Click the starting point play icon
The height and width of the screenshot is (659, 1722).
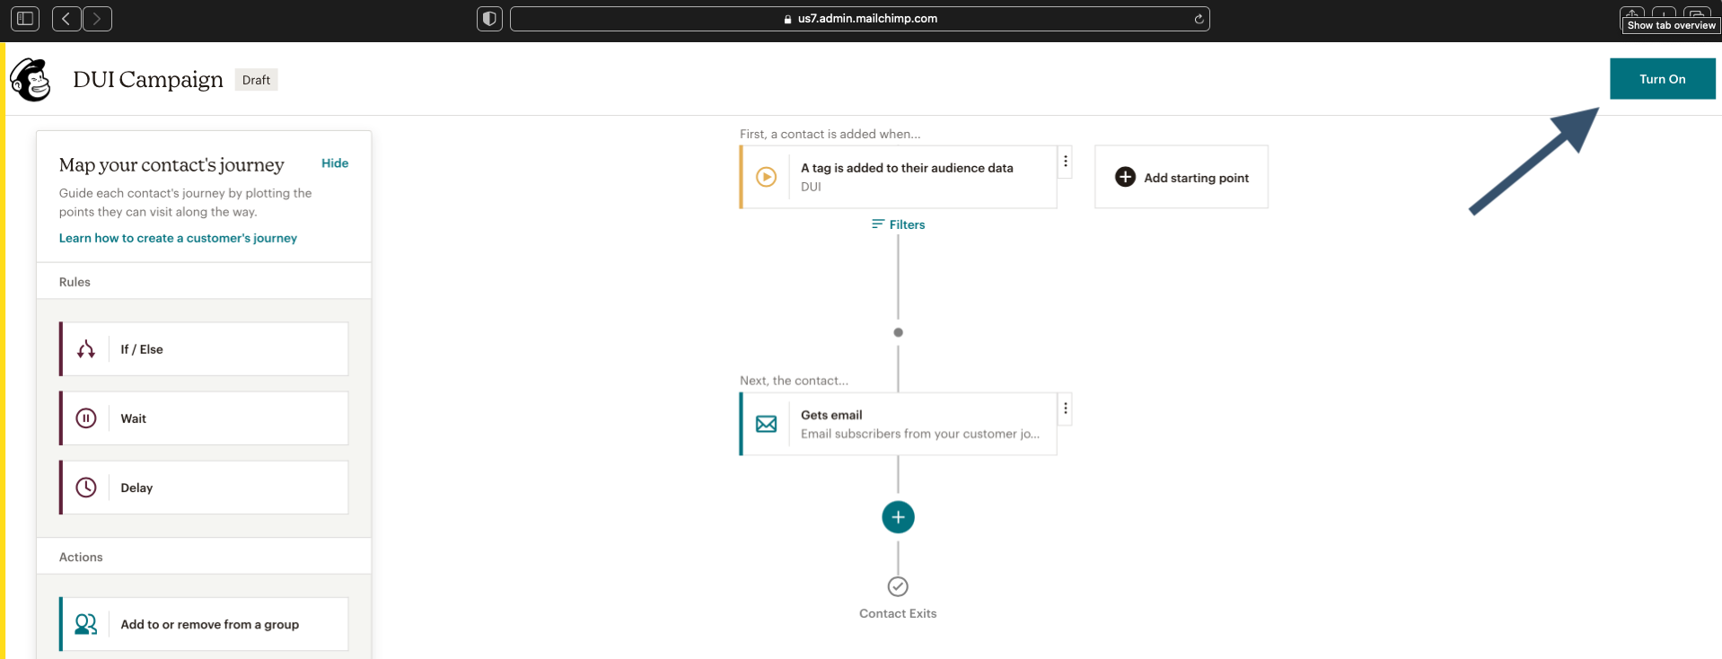(x=766, y=177)
